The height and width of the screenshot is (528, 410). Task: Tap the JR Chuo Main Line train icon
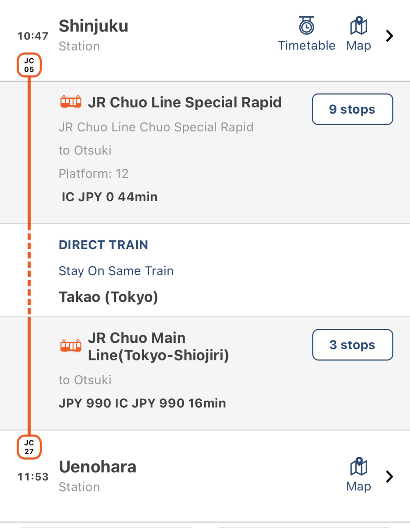[71, 346]
